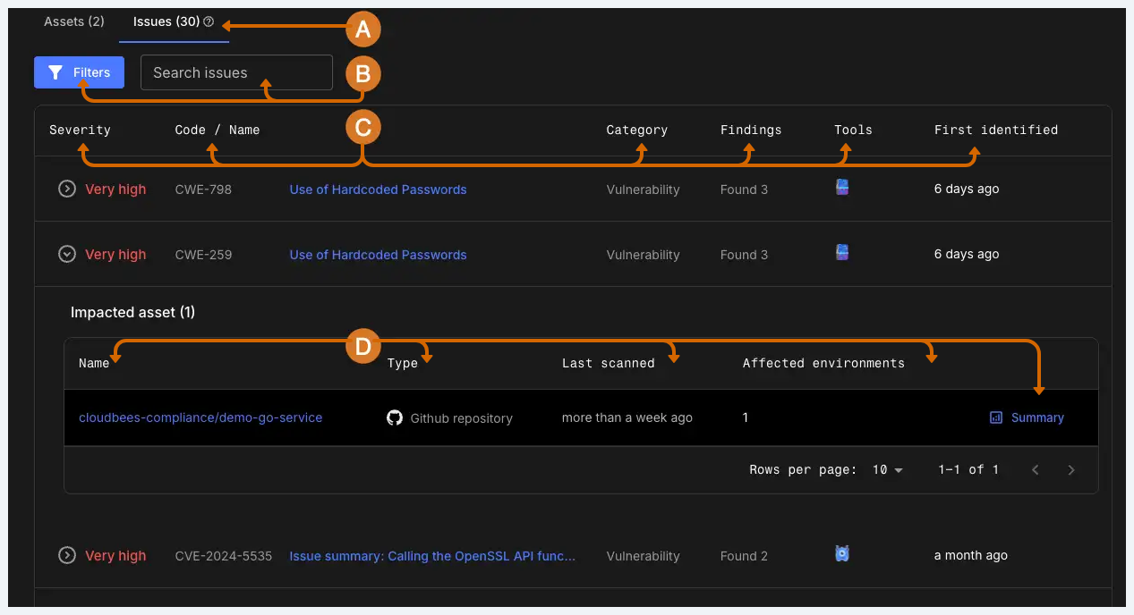Click the tool icon in the CWE-259 row

click(841, 253)
